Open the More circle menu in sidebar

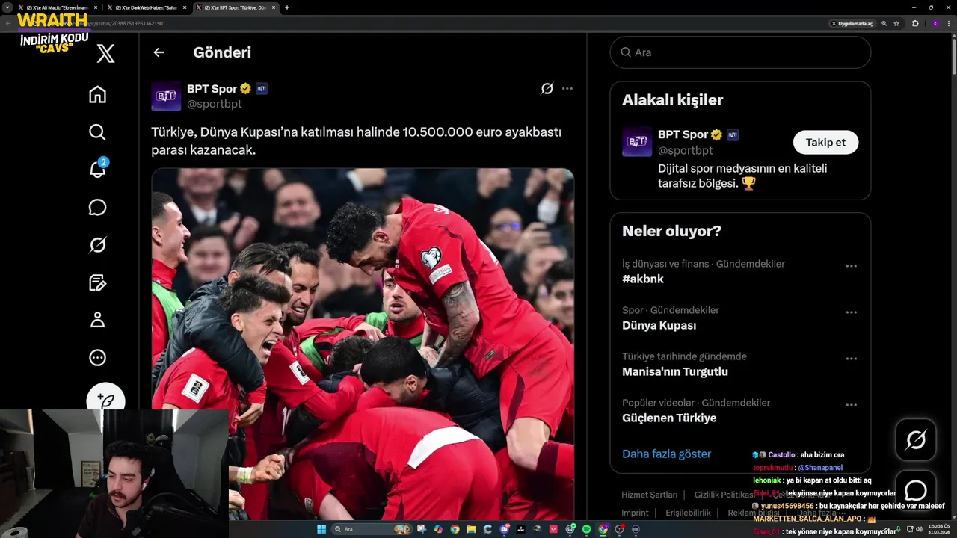pos(97,357)
